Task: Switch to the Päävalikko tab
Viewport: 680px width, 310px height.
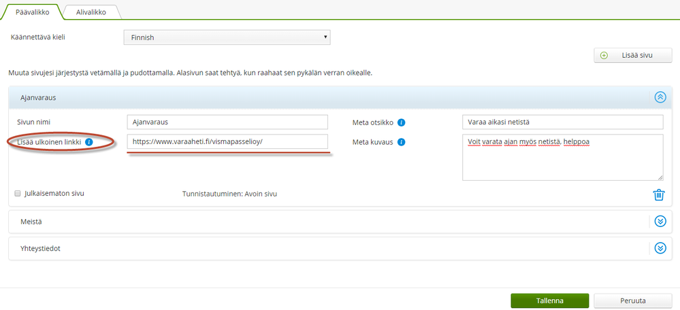Action: pyautogui.click(x=33, y=12)
